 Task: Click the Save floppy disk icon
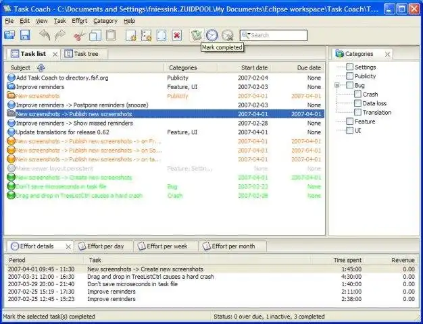tap(25, 35)
